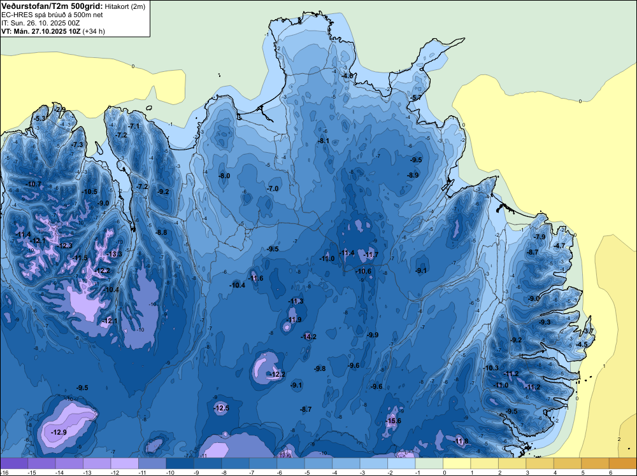Click the -7.9 temperature value

point(540,237)
